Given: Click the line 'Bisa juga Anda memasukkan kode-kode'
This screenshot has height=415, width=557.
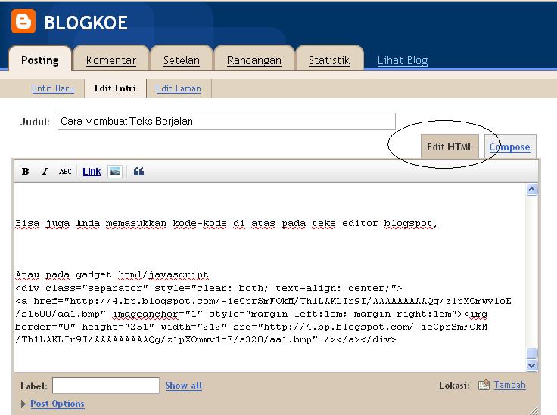Looking at the screenshot, I should click(x=226, y=224).
